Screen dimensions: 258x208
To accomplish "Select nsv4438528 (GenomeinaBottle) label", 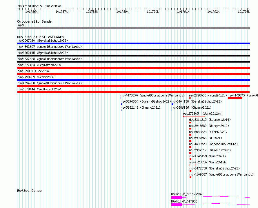I will click(x=213, y=144).
